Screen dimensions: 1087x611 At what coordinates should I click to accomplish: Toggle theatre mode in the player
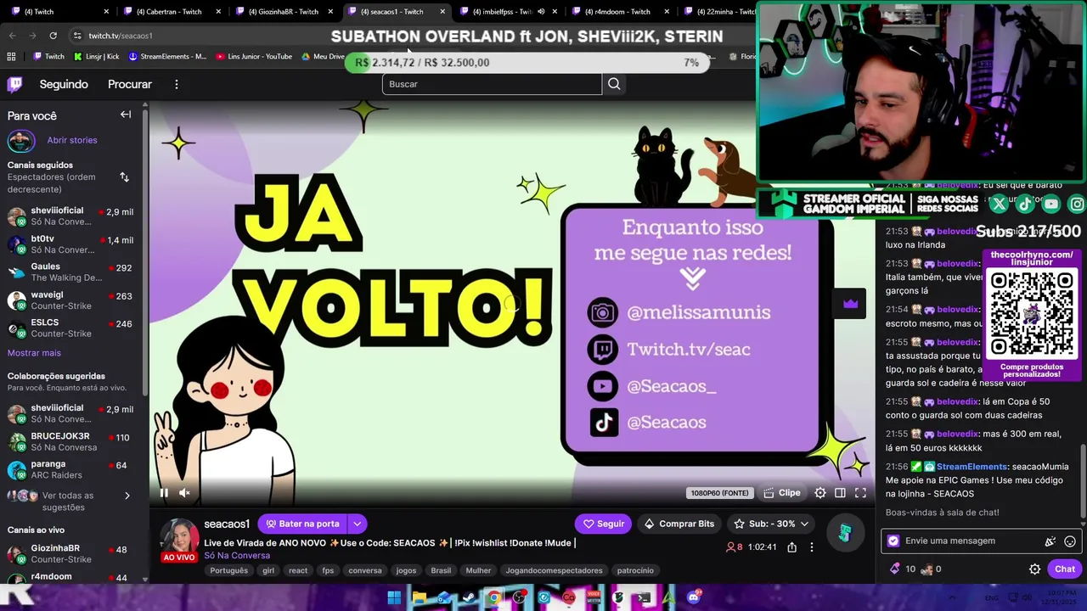click(840, 492)
